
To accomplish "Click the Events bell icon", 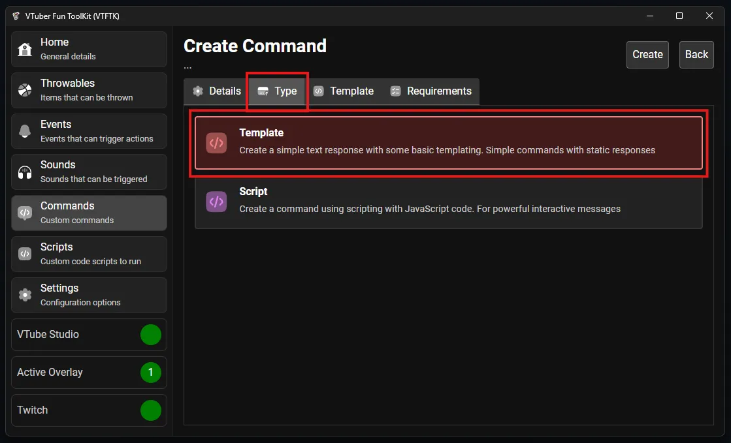I will pyautogui.click(x=25, y=131).
